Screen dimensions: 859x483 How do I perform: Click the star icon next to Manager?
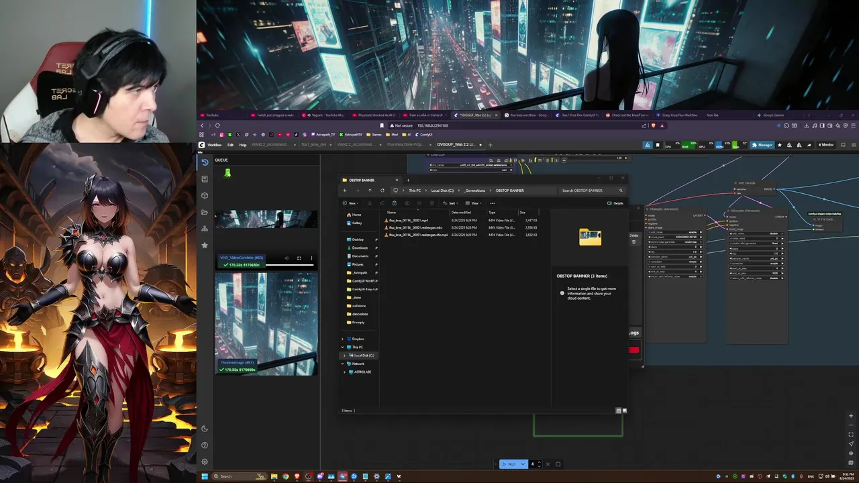(x=779, y=145)
